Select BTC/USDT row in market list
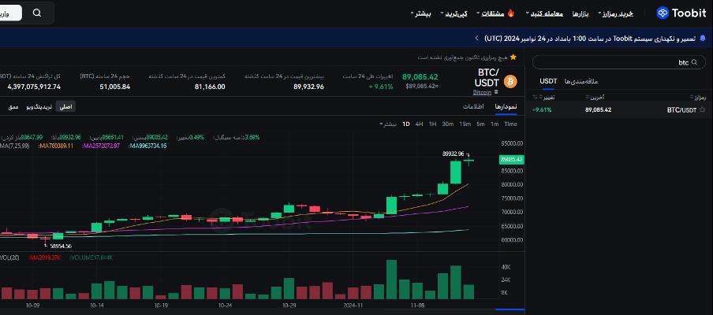Image resolution: width=713 pixels, height=315 pixels. (619, 109)
